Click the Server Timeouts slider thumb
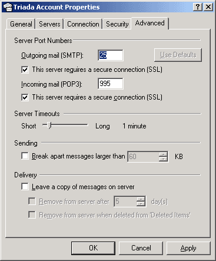This screenshot has height=261, width=216. (x=49, y=125)
